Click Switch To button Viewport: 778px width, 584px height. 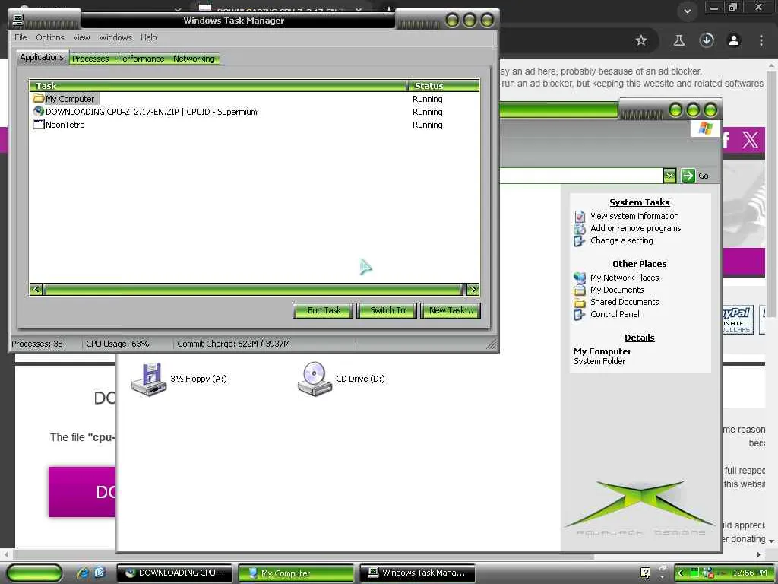(387, 310)
